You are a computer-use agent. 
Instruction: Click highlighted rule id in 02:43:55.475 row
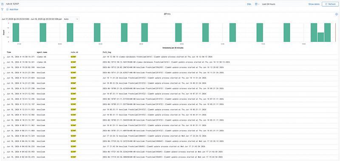[74, 157]
